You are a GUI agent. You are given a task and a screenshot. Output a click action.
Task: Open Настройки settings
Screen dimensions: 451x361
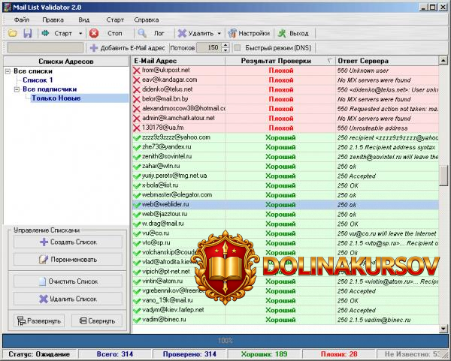click(x=249, y=33)
